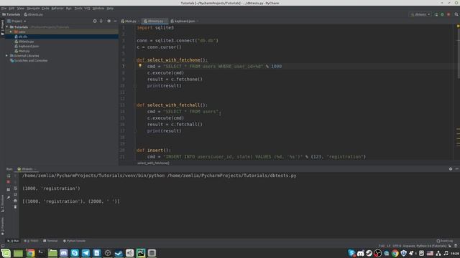Open the Code menu
Image resolution: width=460 pixels, height=258 pixels.
[x=45, y=9]
